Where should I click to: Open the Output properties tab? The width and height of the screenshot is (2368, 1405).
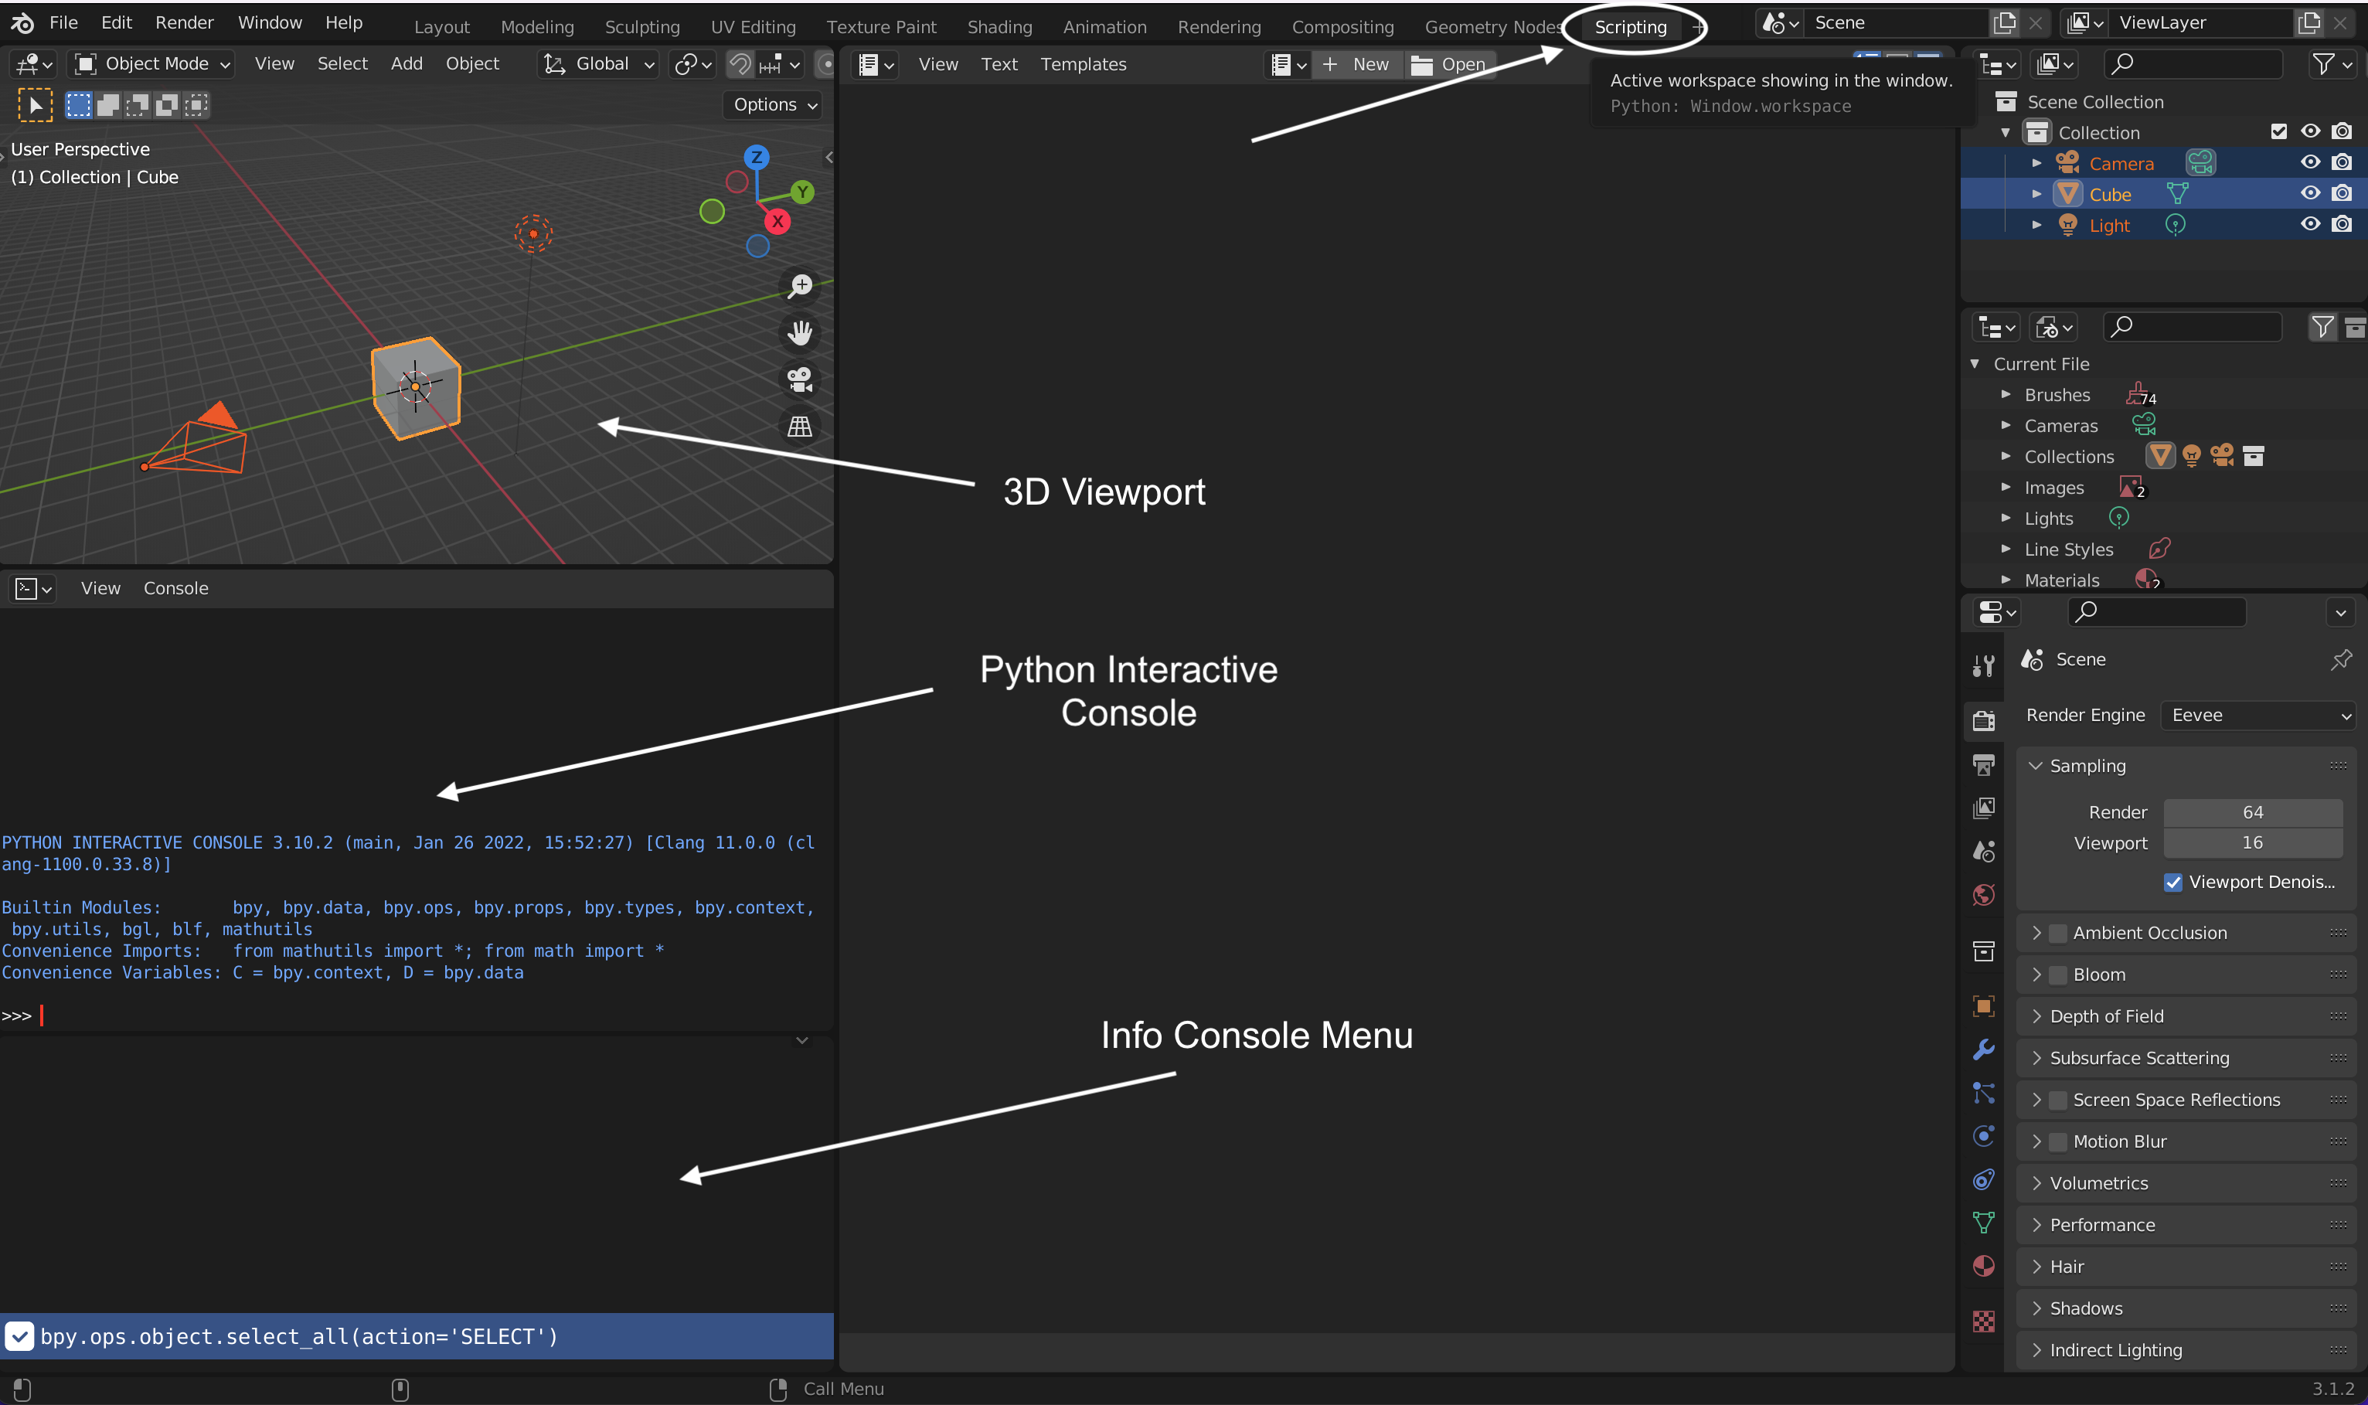1984,765
